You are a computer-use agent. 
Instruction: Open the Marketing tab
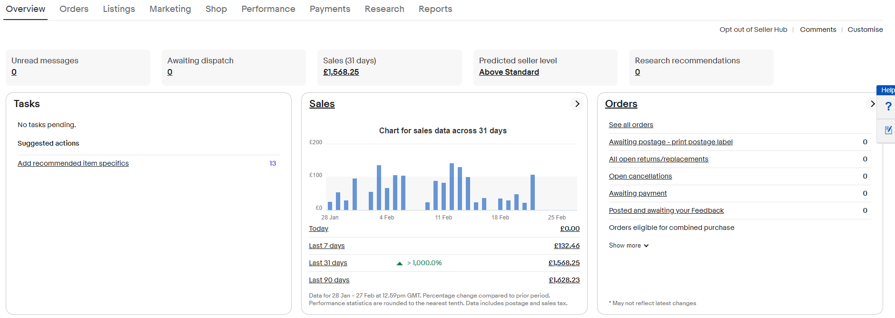point(170,9)
